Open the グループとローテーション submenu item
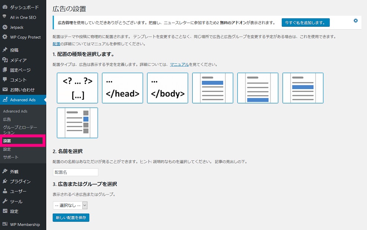The image size is (367, 230). pyautogui.click(x=20, y=130)
